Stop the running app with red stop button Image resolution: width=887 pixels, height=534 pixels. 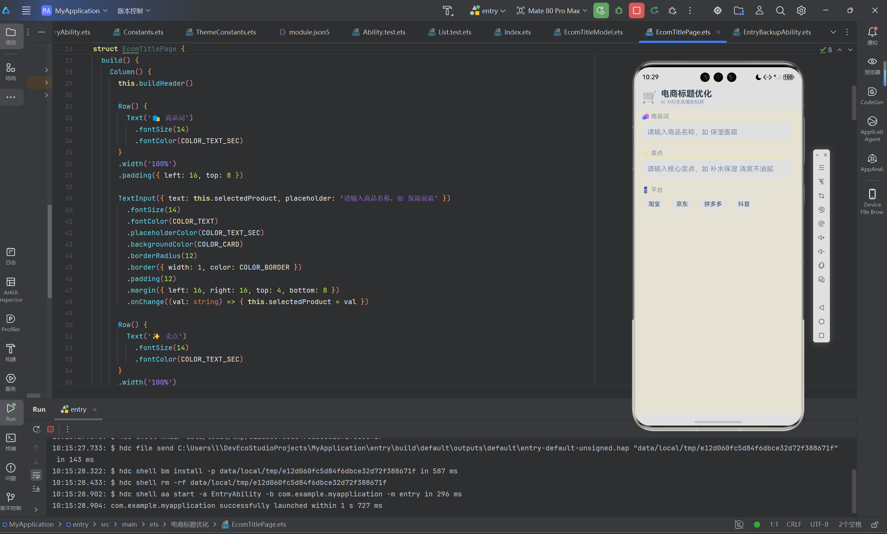(x=636, y=10)
